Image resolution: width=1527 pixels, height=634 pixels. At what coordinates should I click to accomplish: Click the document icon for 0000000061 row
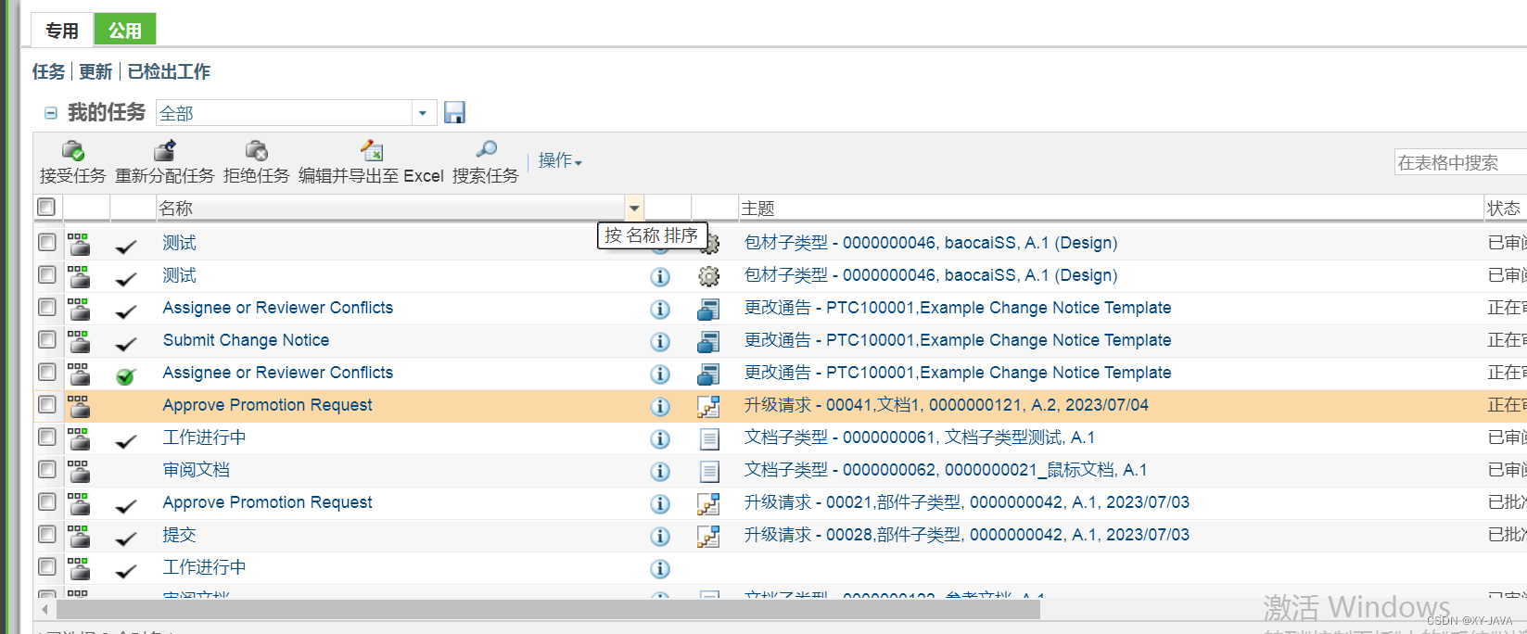click(708, 438)
